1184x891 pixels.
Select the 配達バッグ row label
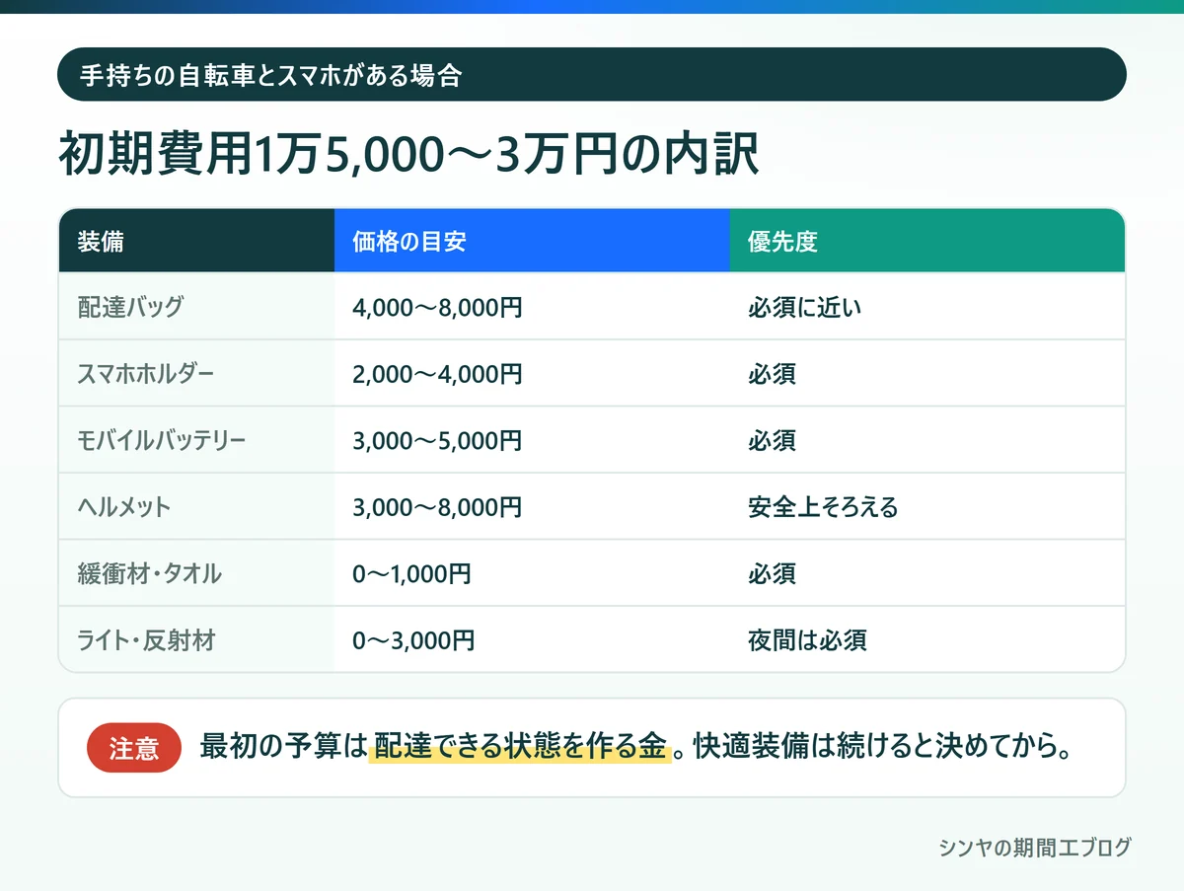[131, 307]
